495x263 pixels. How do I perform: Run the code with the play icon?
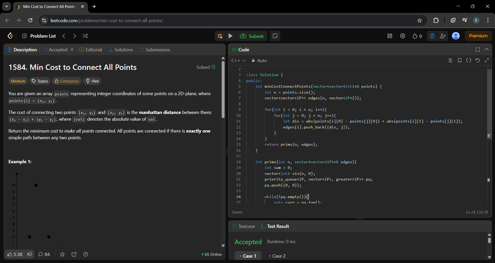click(x=230, y=36)
